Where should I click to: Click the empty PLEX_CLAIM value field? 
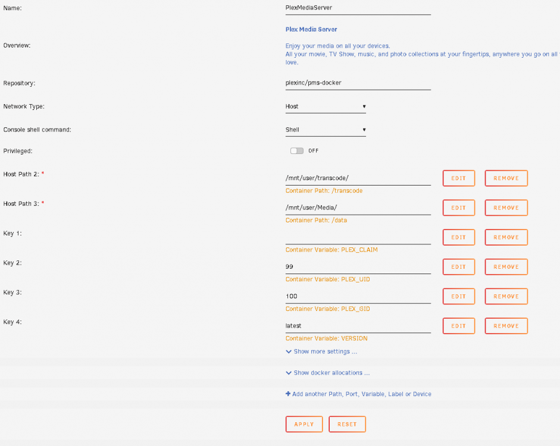point(358,237)
